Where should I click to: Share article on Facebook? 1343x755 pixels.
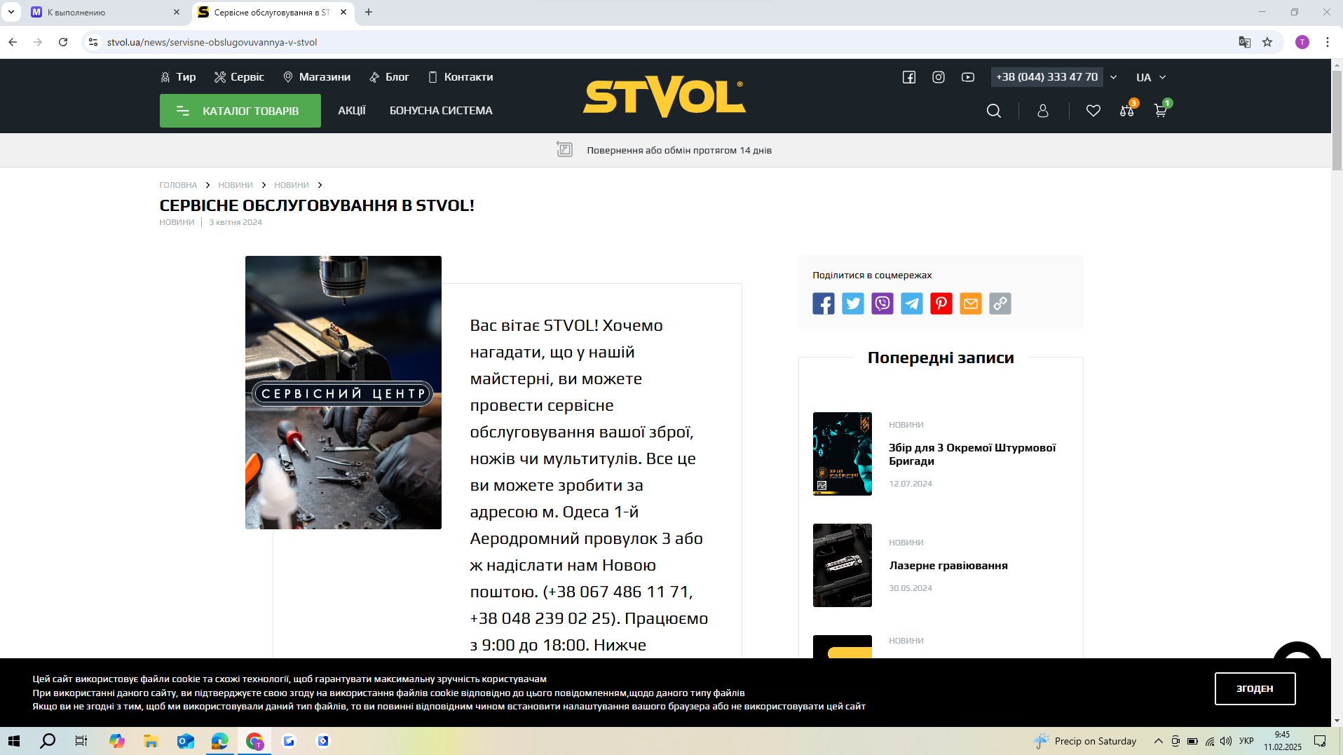[x=824, y=304]
